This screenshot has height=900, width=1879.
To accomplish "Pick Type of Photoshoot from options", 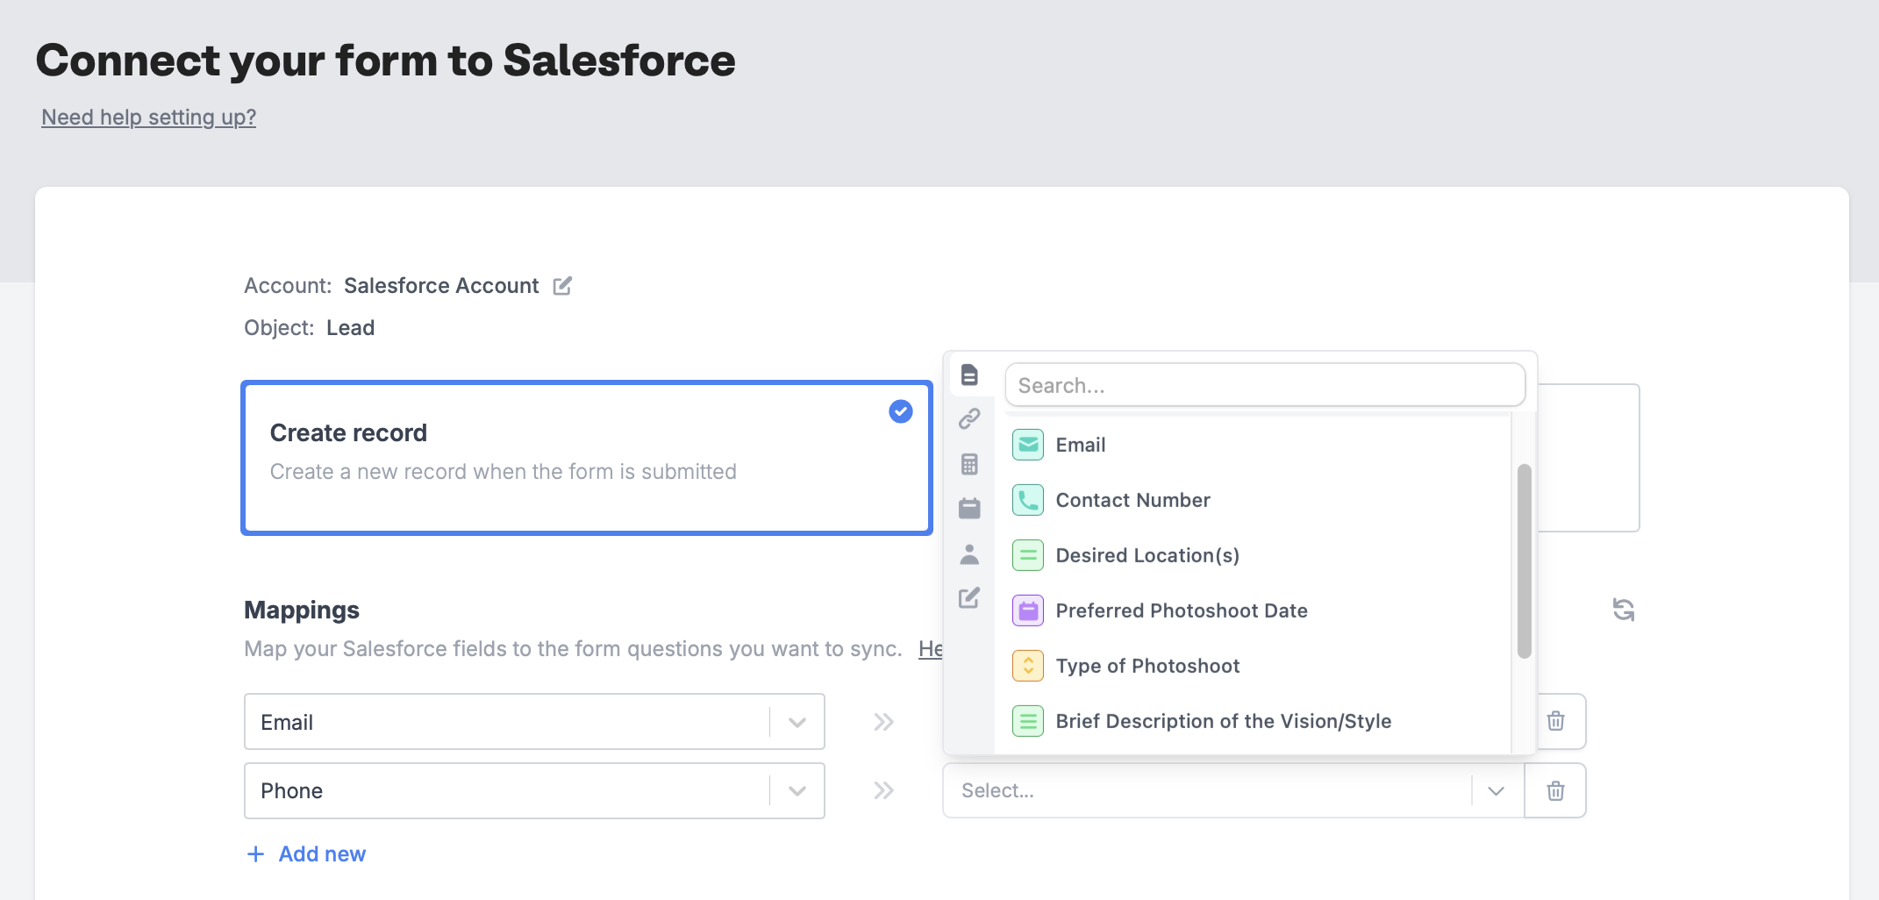I will pos(1147,666).
